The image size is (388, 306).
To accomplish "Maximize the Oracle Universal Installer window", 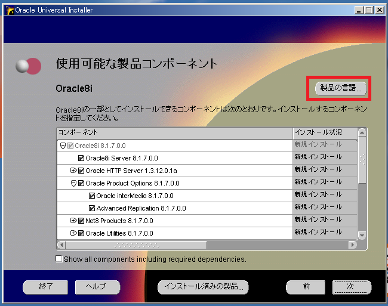I will (369, 10).
